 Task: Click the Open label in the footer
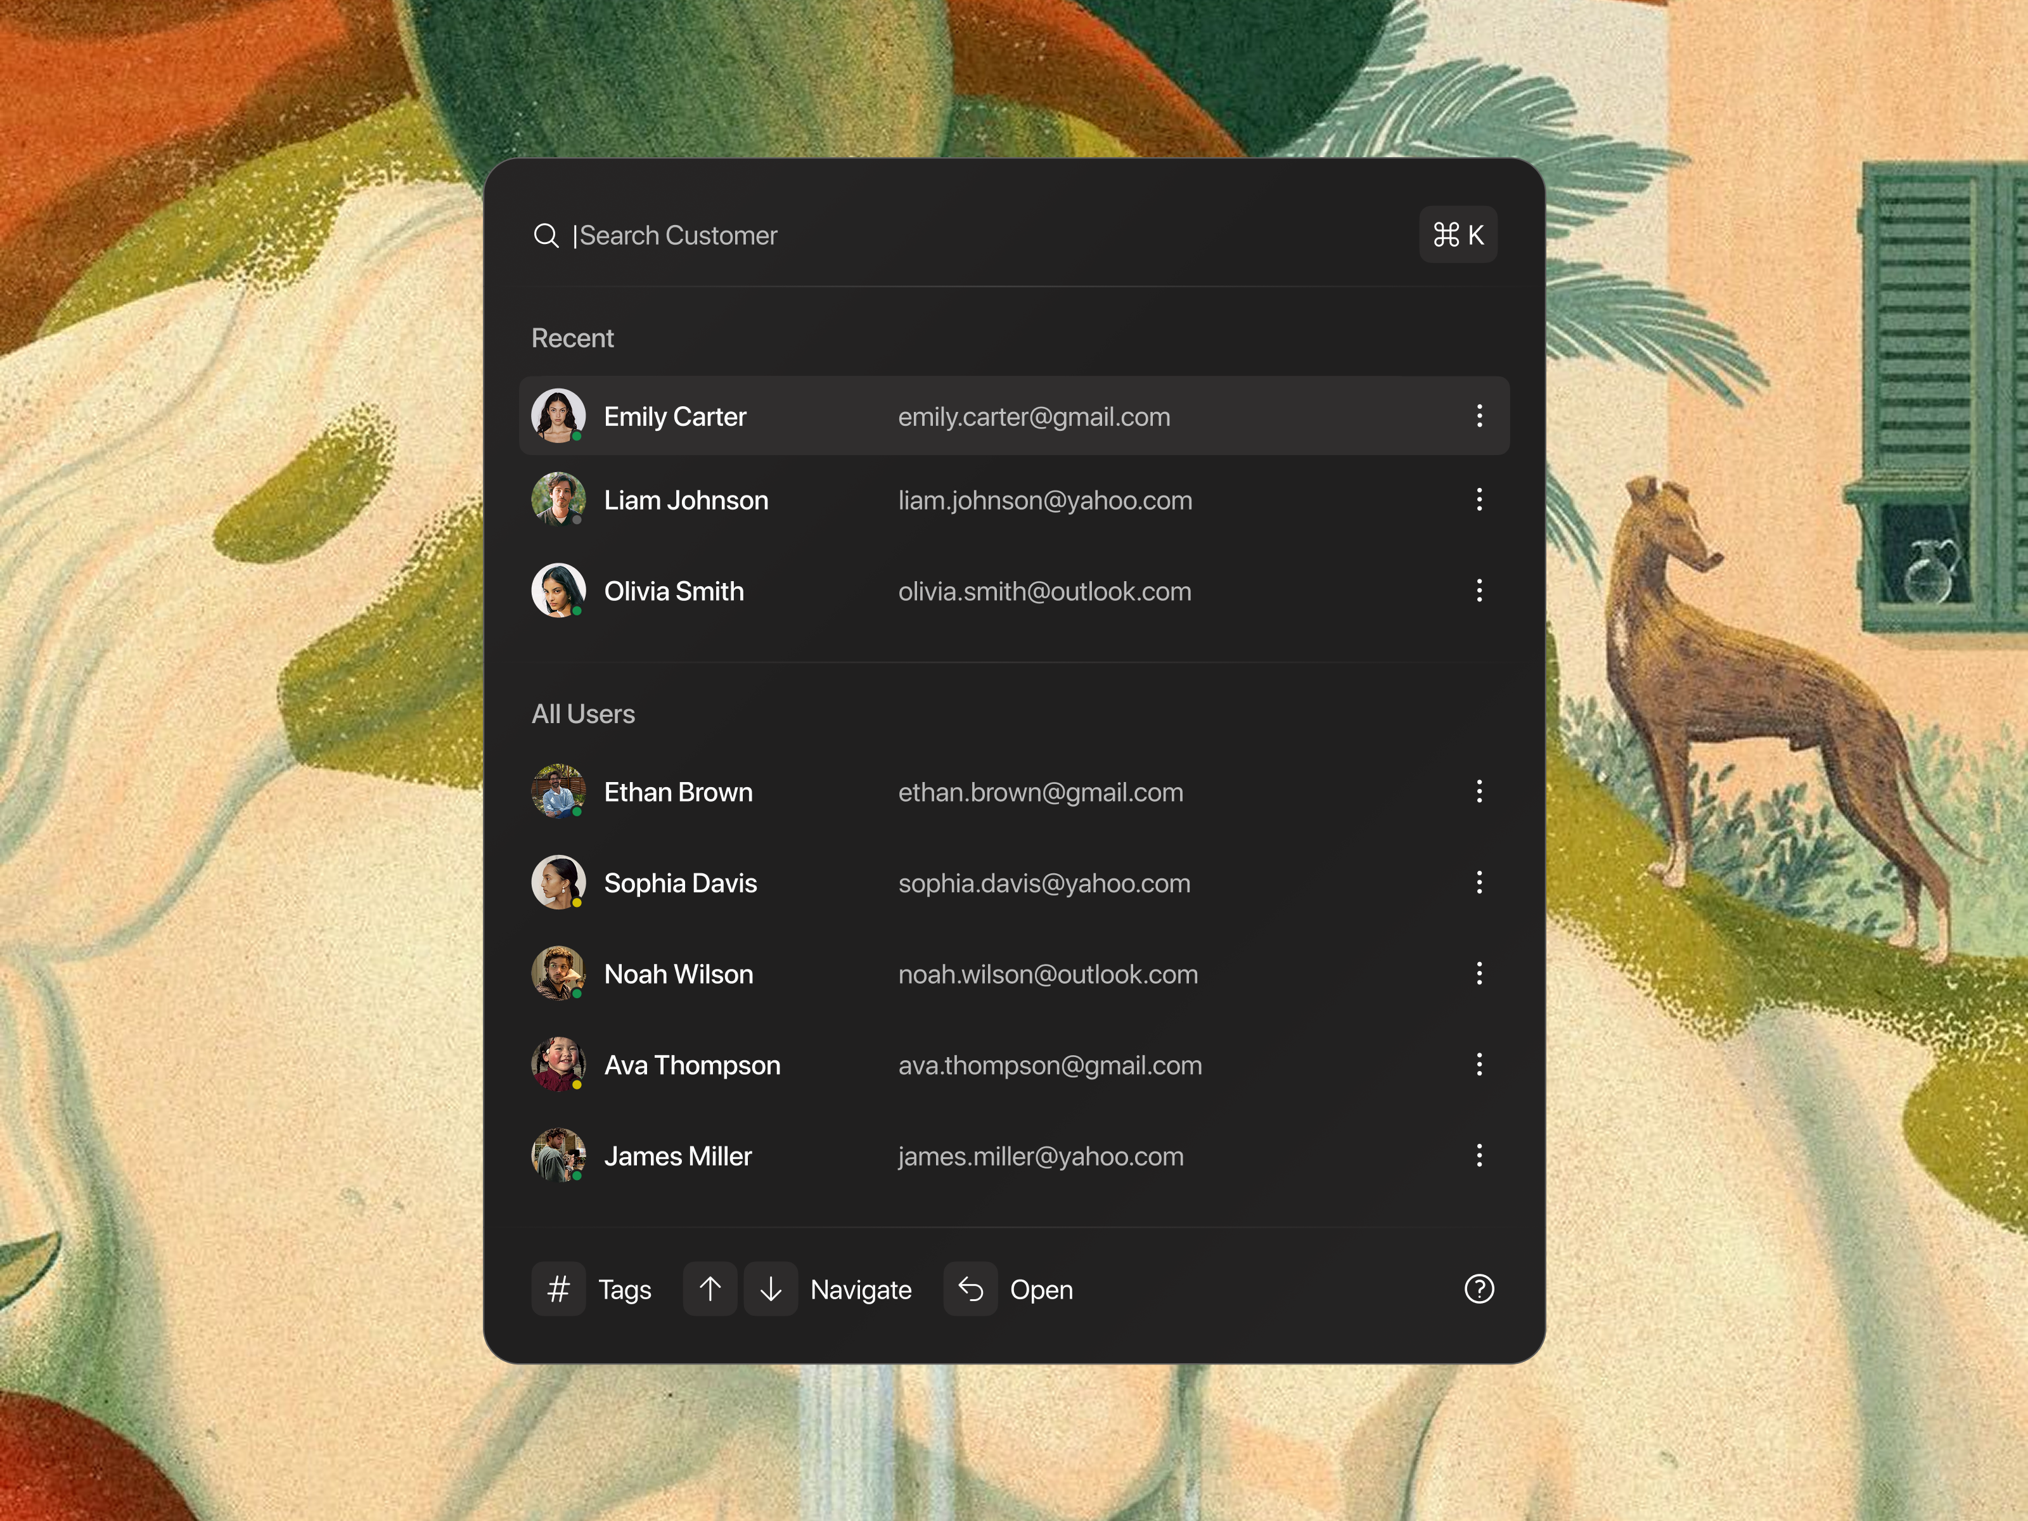pyautogui.click(x=1041, y=1289)
